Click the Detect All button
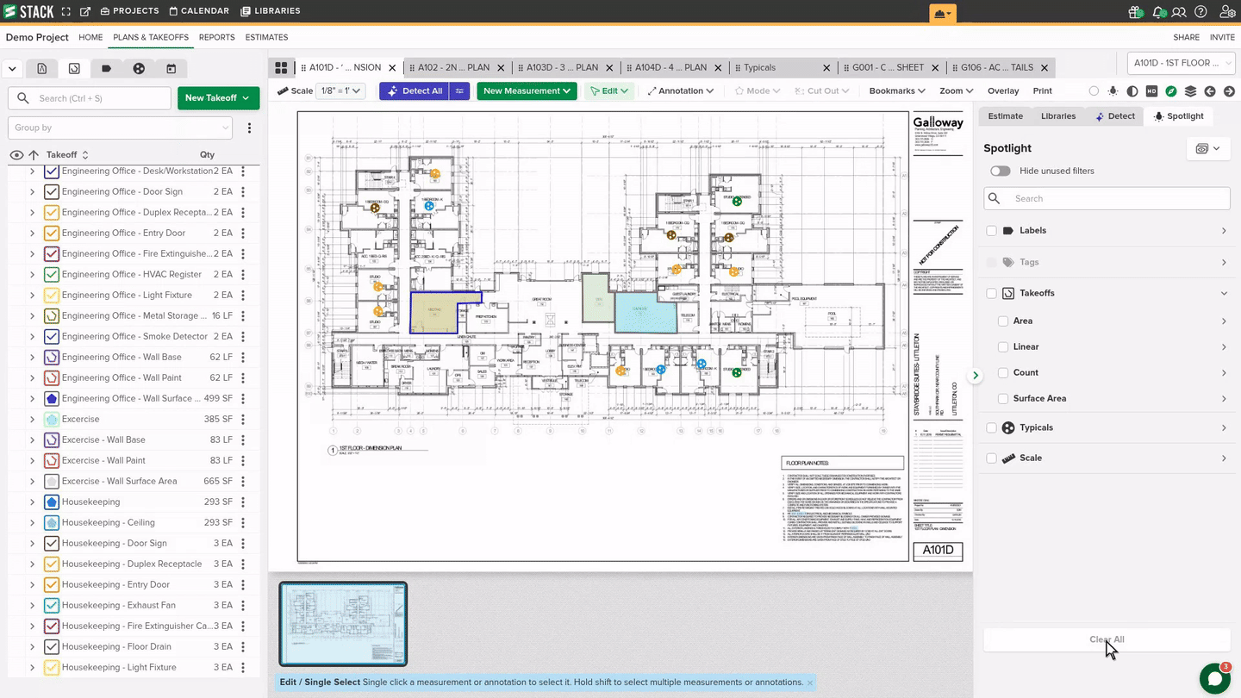 pos(415,90)
